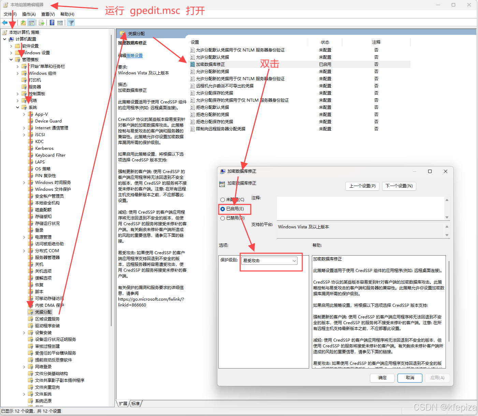The height and width of the screenshot is (416, 478).
Task: Collapse the 系统 tree node
Action: click(17, 107)
